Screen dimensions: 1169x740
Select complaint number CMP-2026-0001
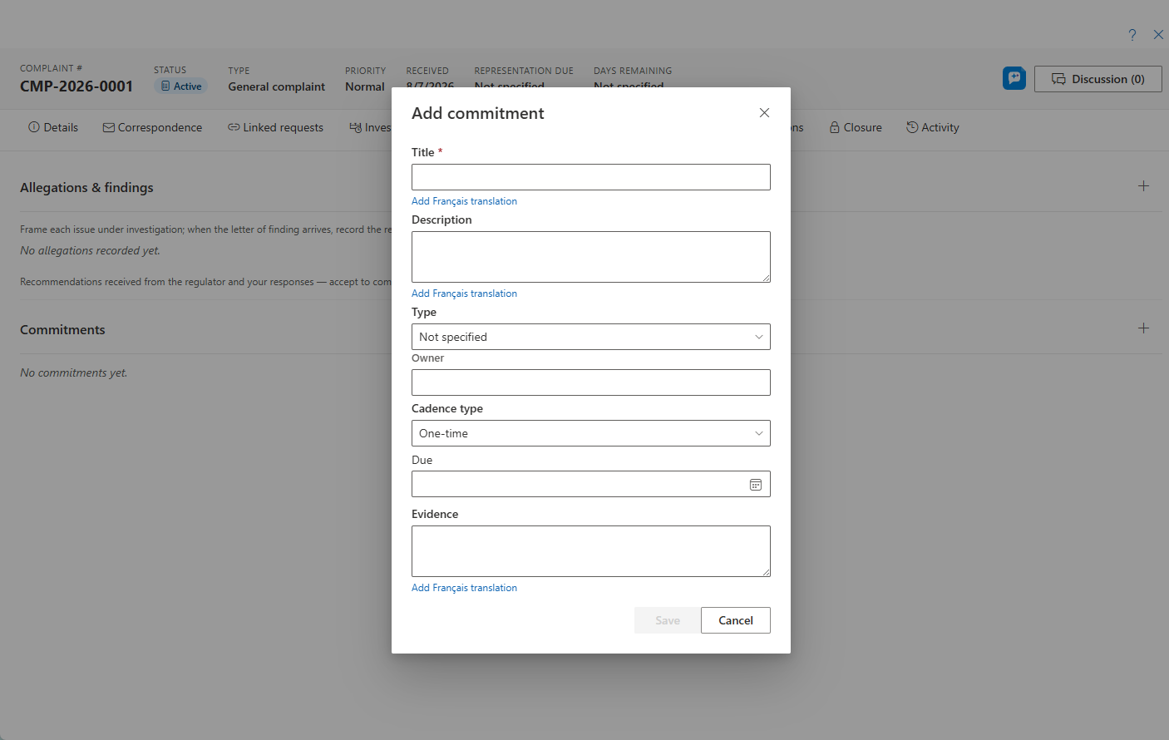76,86
